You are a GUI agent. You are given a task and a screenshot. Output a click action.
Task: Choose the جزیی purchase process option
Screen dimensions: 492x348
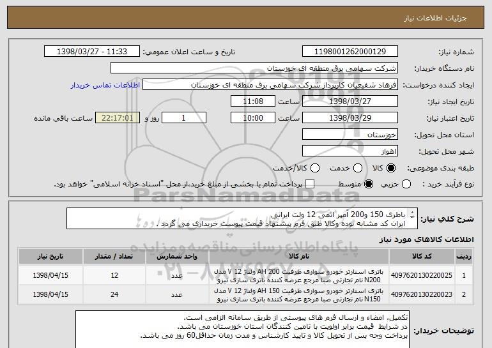(406, 184)
